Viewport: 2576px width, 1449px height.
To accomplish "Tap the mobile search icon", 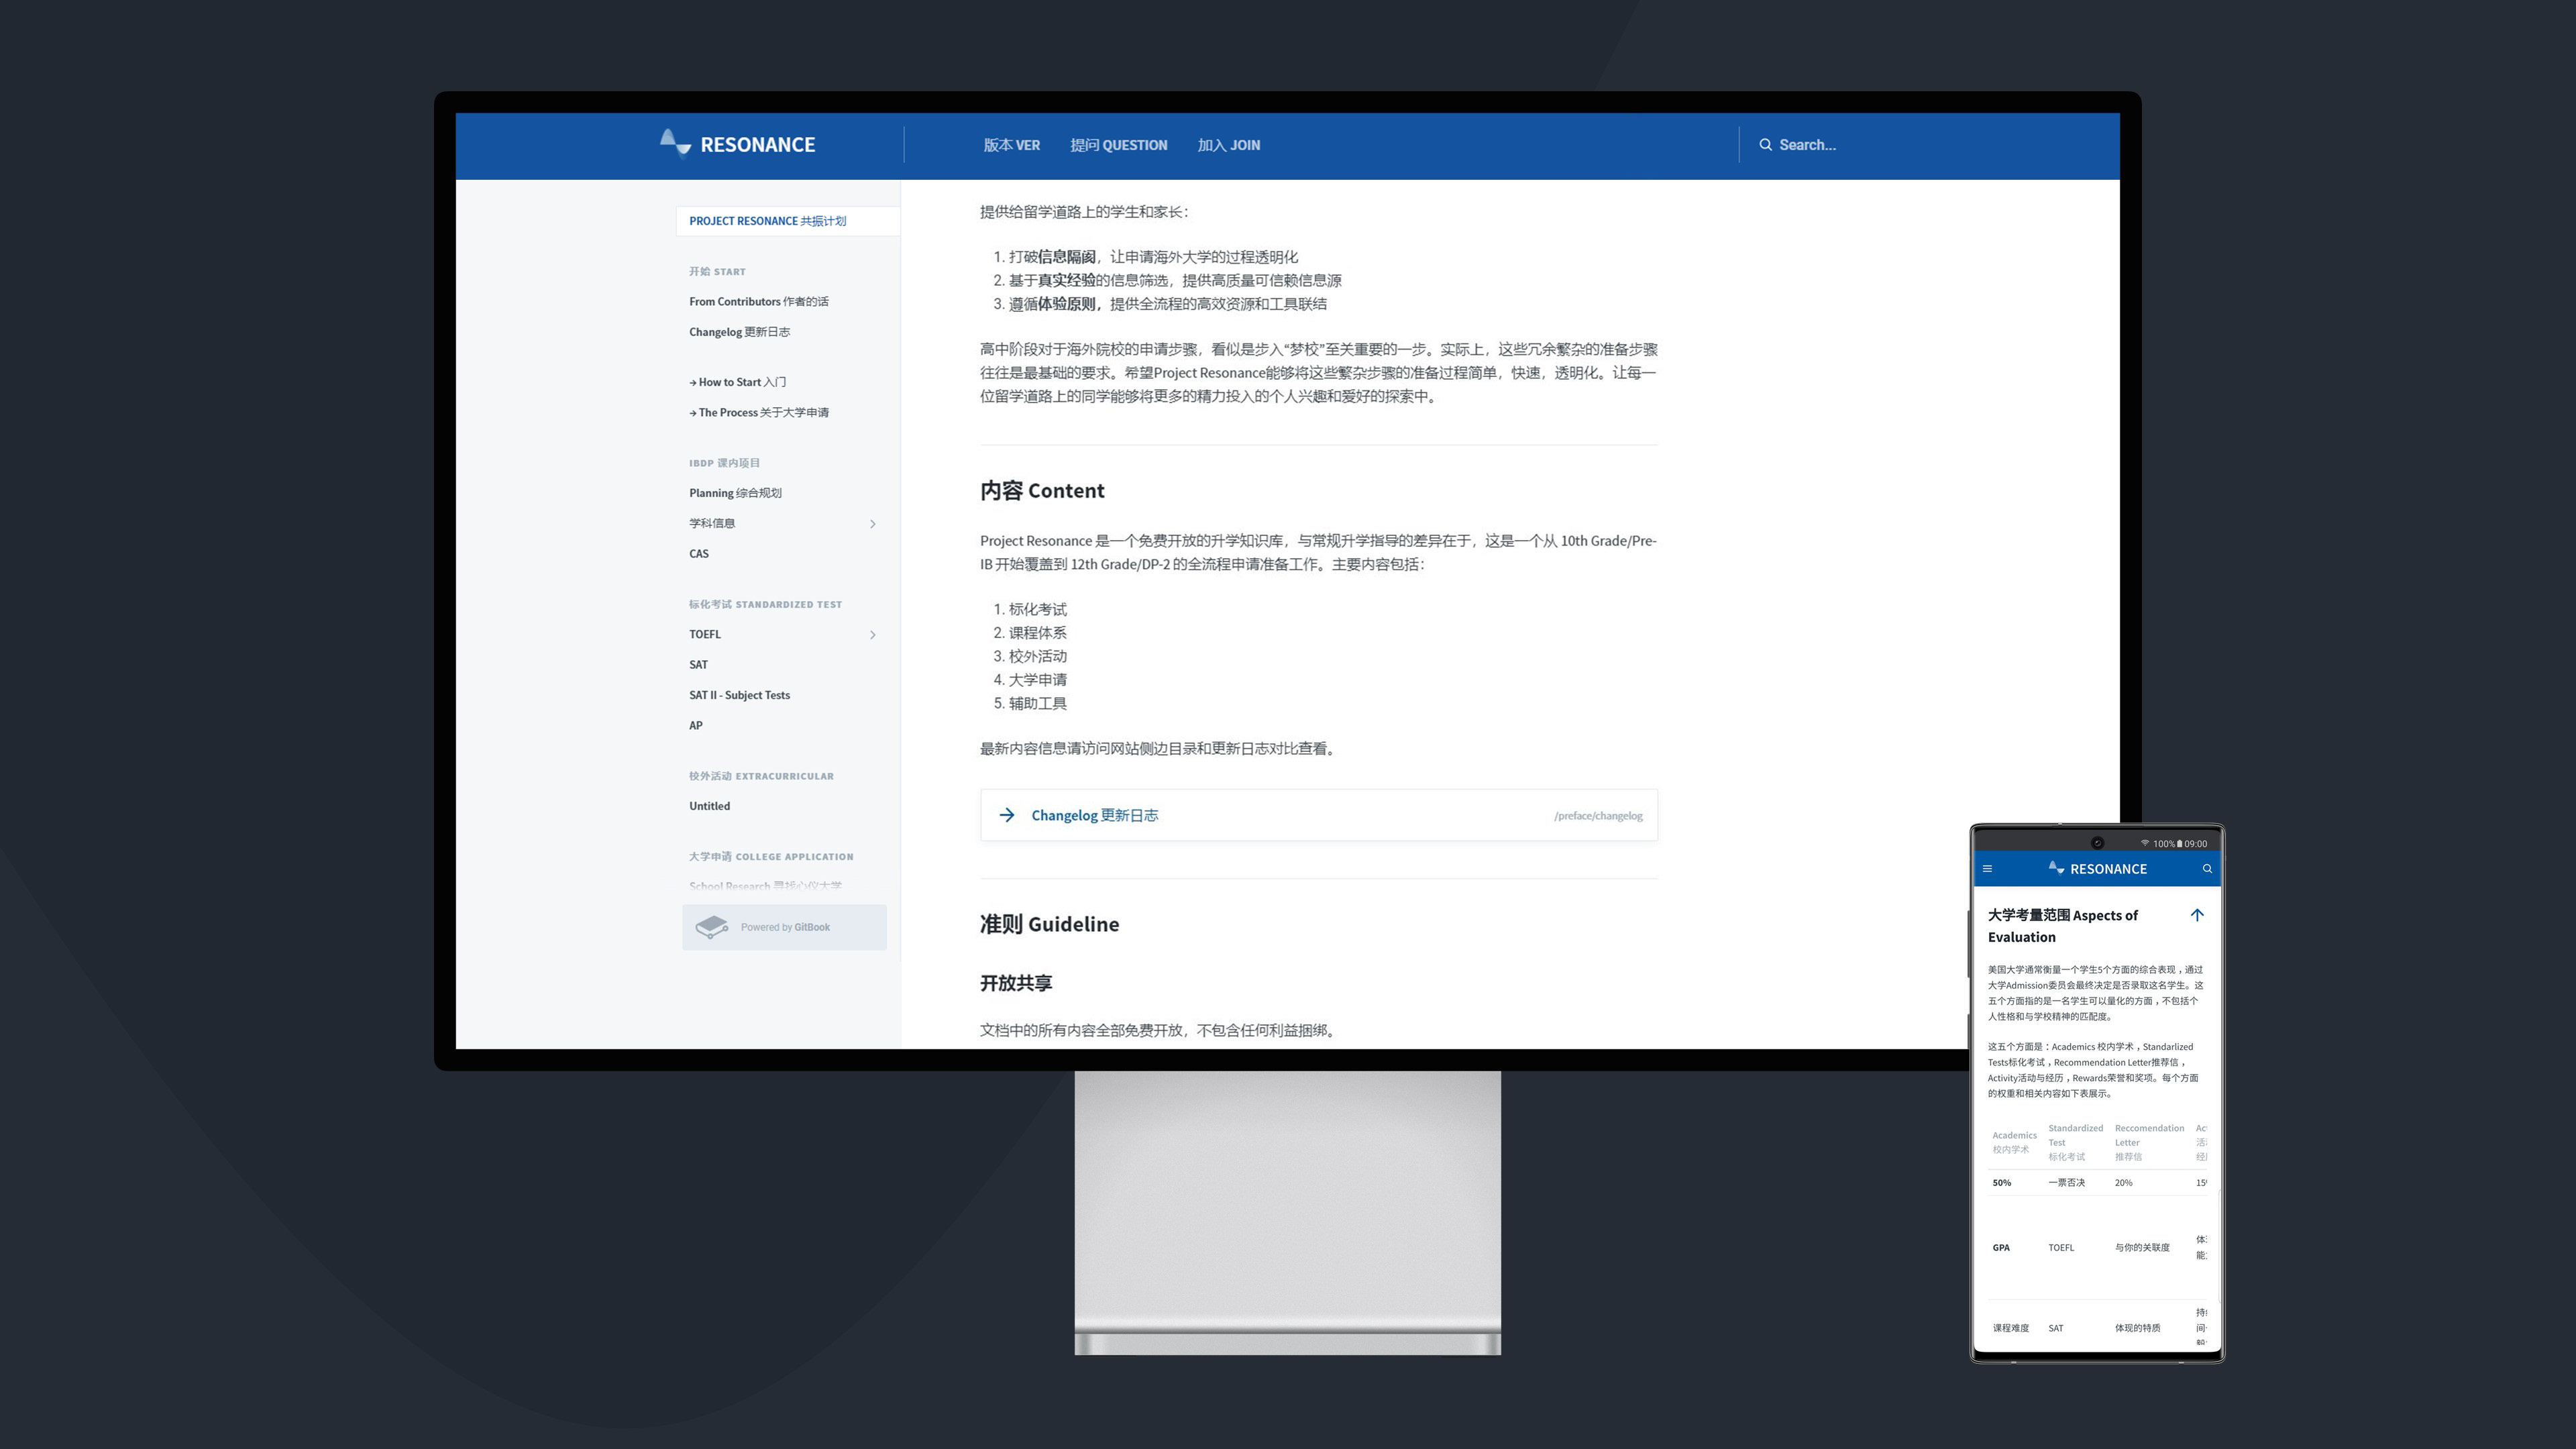I will 2207,869.
